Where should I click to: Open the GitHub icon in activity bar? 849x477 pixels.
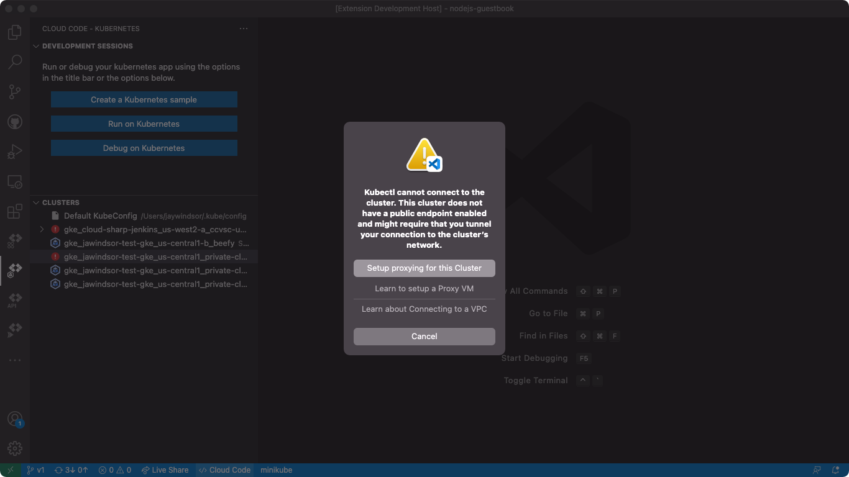click(15, 122)
